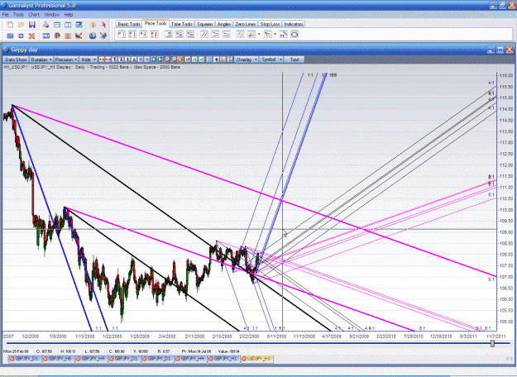Open the Symbol dropdown arrow
This screenshot has height=377, width=517.
(x=280, y=60)
